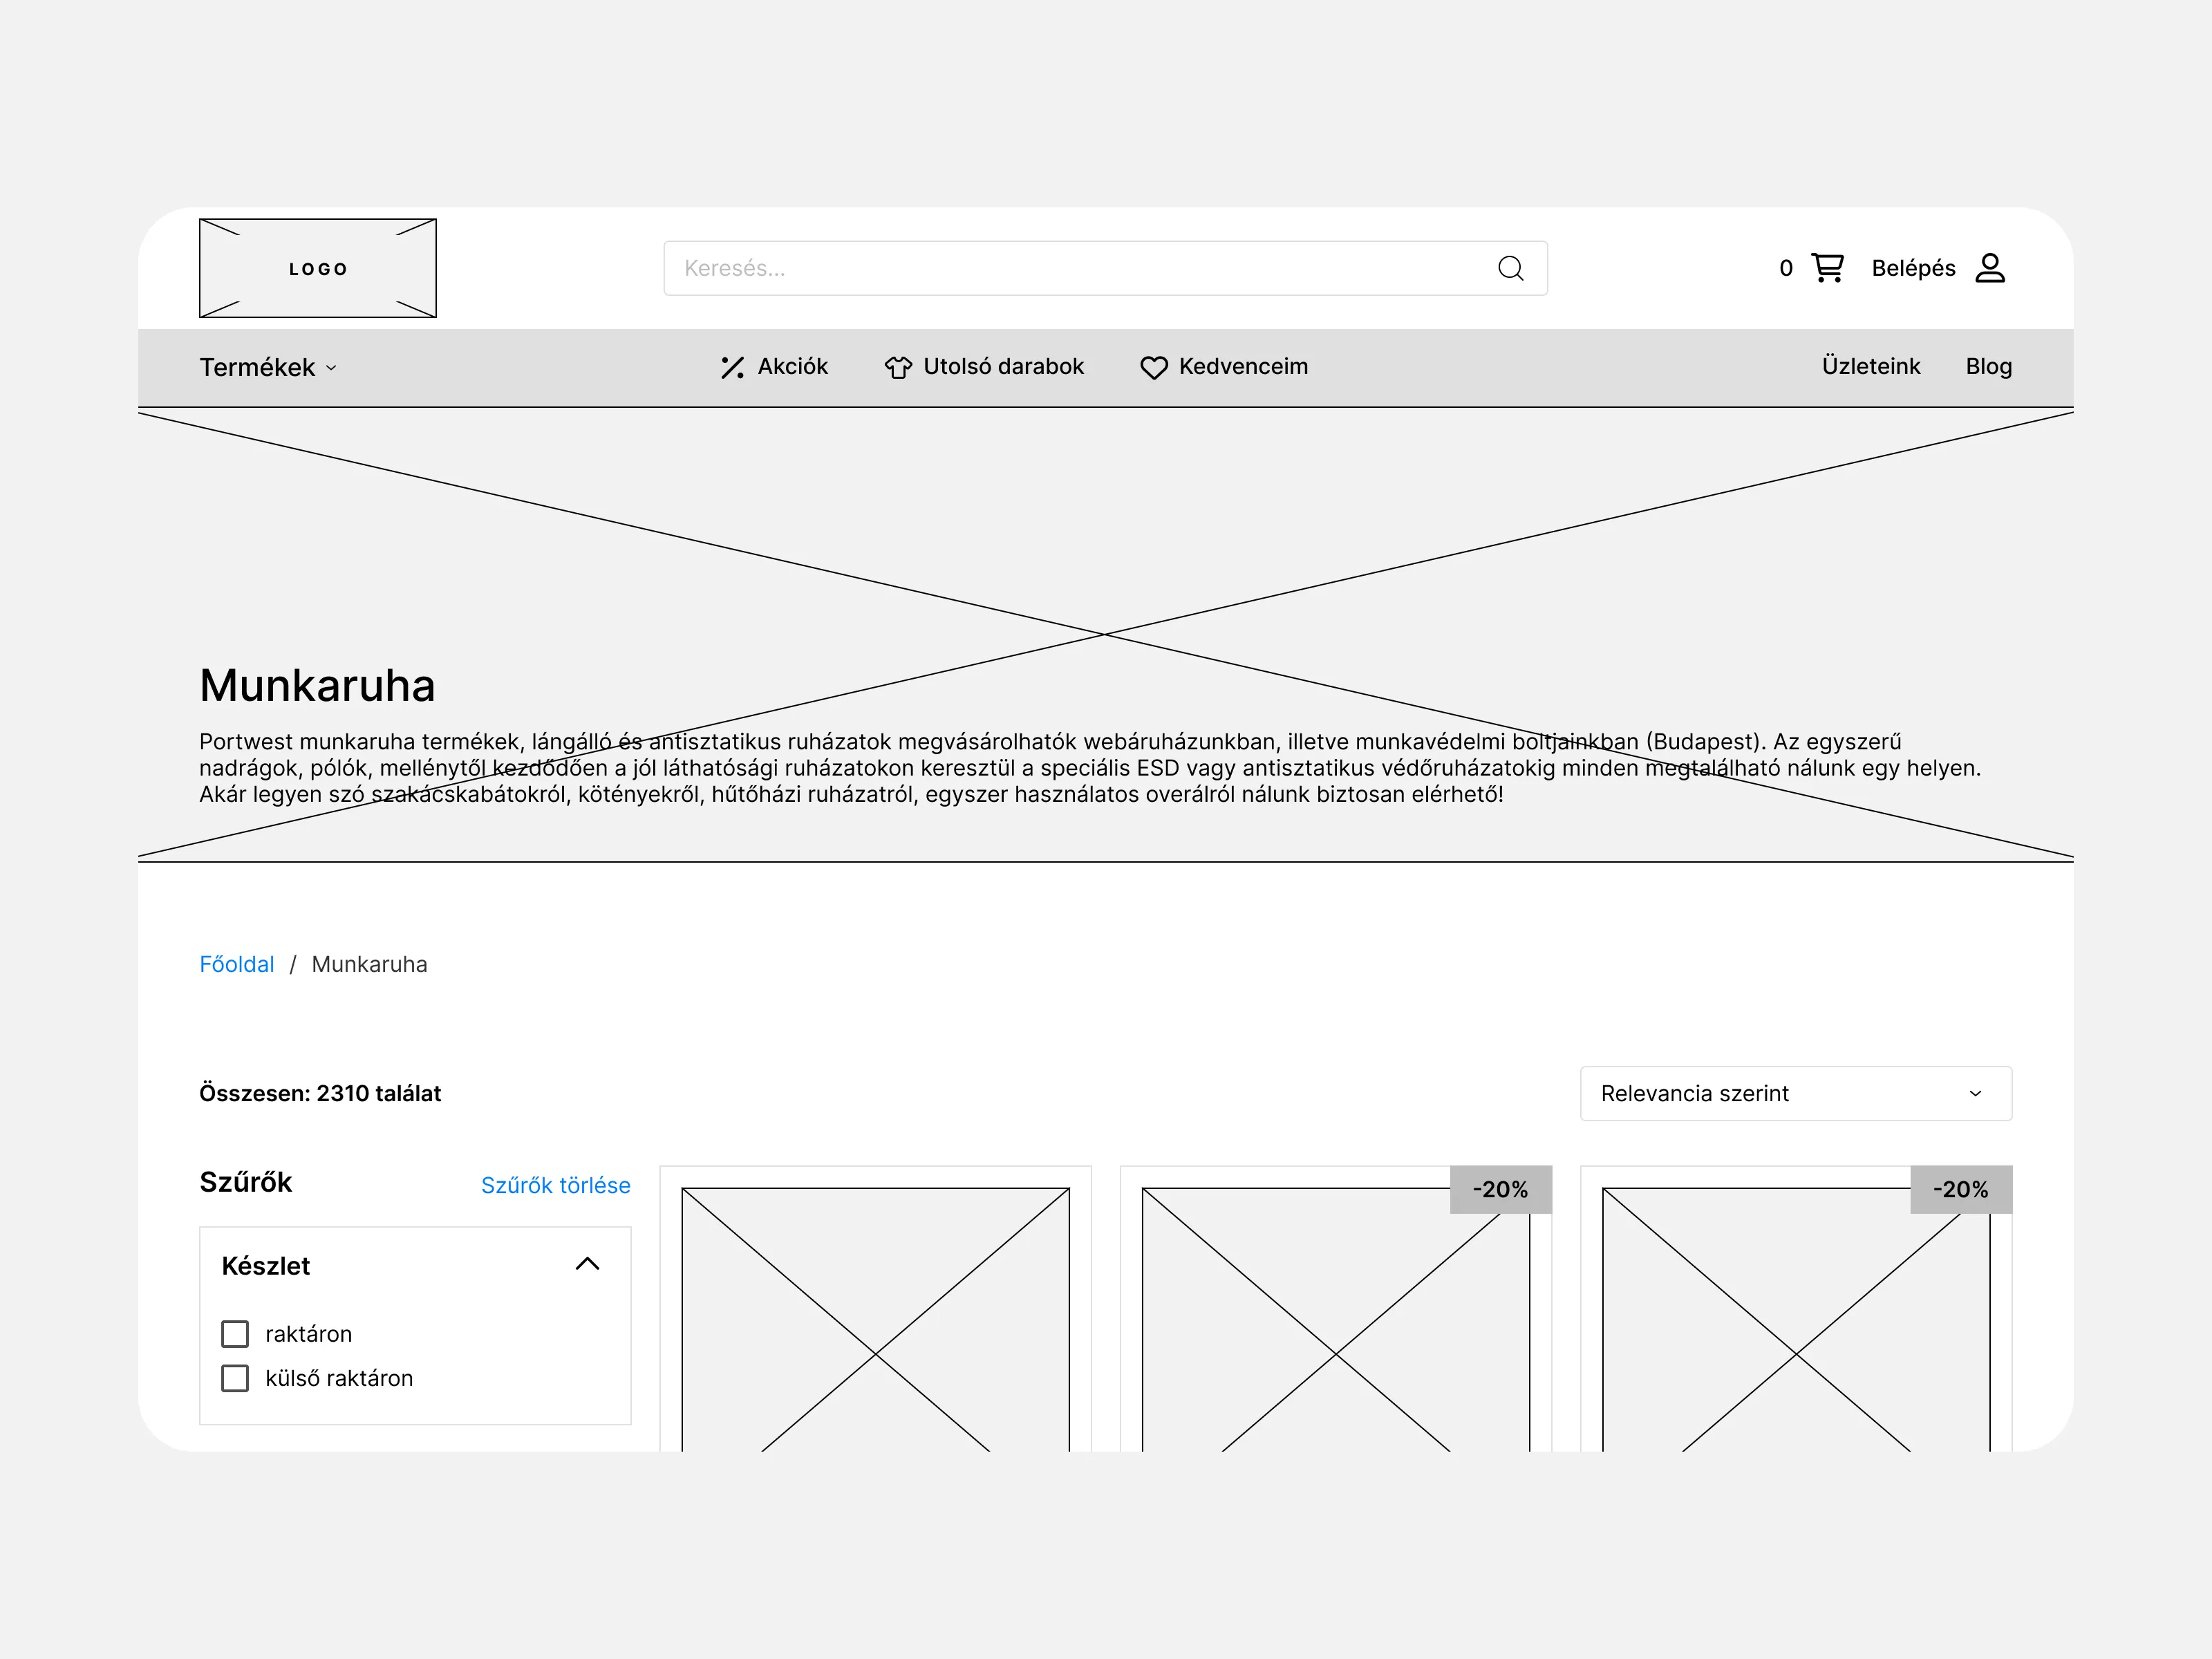
Task: Collapse the Készlet filter section
Action: 587,1265
